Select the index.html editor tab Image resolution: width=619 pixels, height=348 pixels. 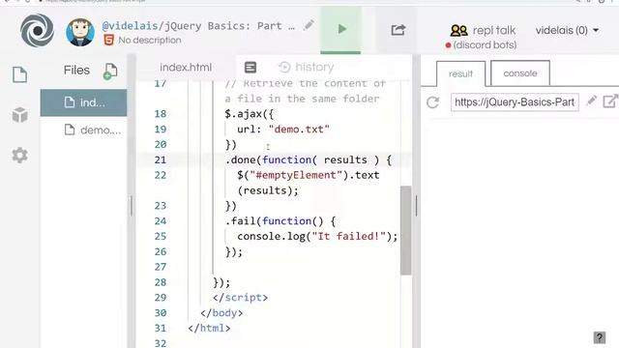click(x=186, y=68)
